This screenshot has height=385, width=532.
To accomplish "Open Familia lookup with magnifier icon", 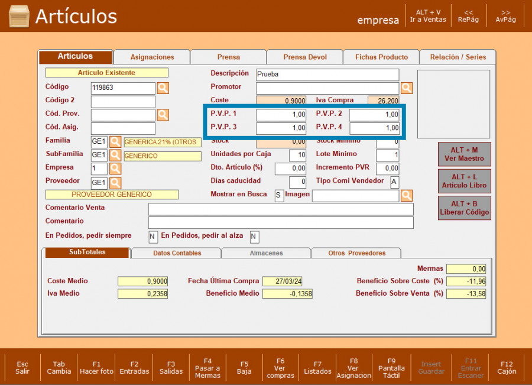I will point(115,142).
